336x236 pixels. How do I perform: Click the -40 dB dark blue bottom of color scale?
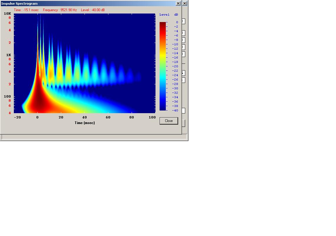[163, 109]
